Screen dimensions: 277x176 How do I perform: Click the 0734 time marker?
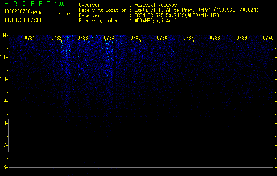pos(109,37)
